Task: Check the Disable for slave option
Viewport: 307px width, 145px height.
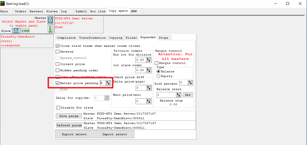Action: tap(58, 108)
